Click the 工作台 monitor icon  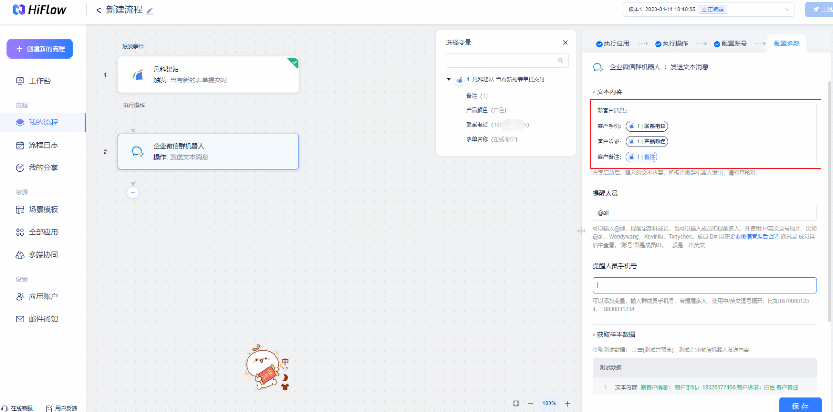tap(20, 81)
